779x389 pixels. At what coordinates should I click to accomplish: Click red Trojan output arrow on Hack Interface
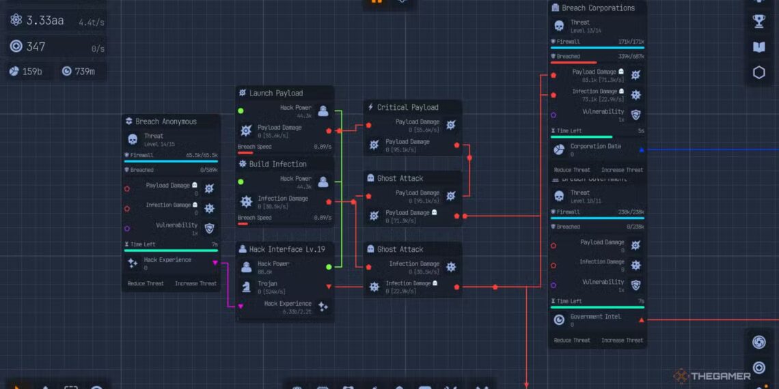(x=329, y=287)
